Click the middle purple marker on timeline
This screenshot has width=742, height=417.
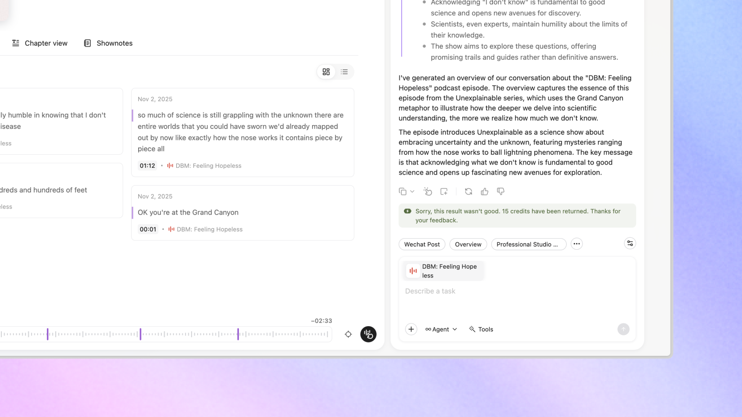click(141, 334)
